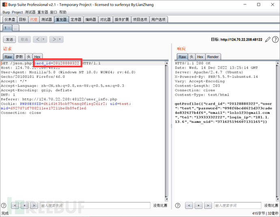Select request 头 headers tab
The image size is (280, 217).
click(28, 57)
